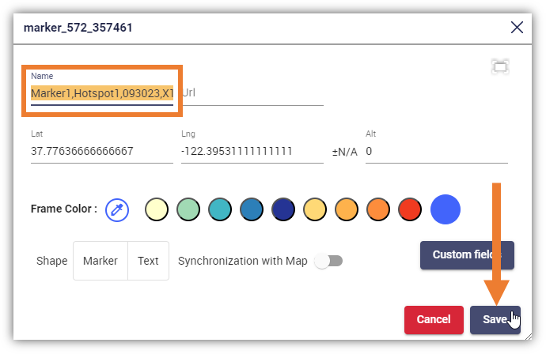Choose the pale yellow frame color
This screenshot has height=354, width=546.
click(157, 209)
